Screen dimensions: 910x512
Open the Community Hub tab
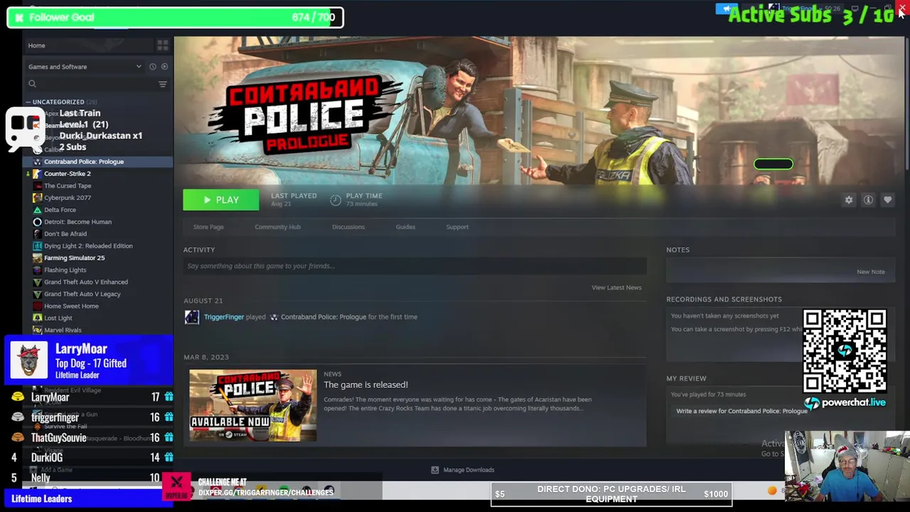tap(277, 227)
